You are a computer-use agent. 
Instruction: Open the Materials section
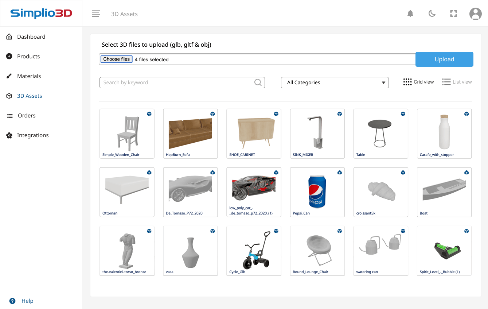click(29, 76)
